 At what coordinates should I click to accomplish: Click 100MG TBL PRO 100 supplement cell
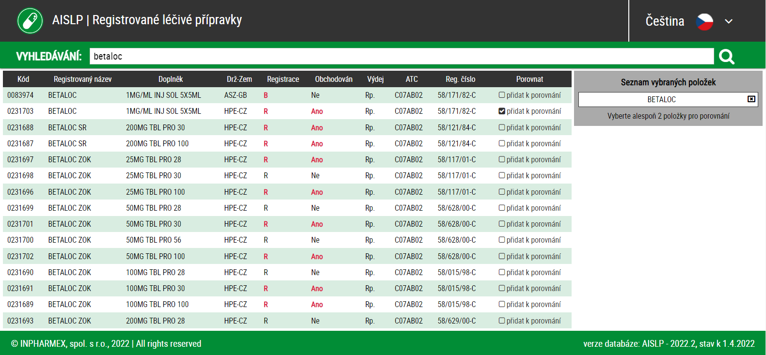157,304
